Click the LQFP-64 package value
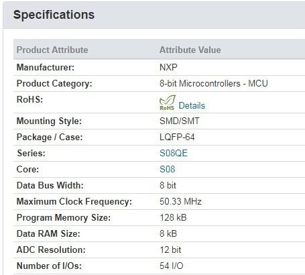The image size is (305, 275). pos(177,137)
